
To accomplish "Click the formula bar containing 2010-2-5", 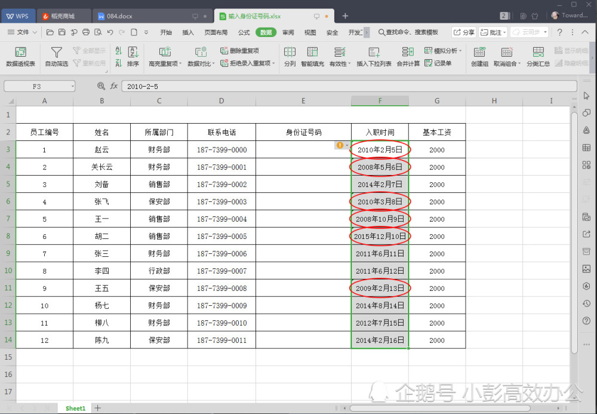I will 349,87.
